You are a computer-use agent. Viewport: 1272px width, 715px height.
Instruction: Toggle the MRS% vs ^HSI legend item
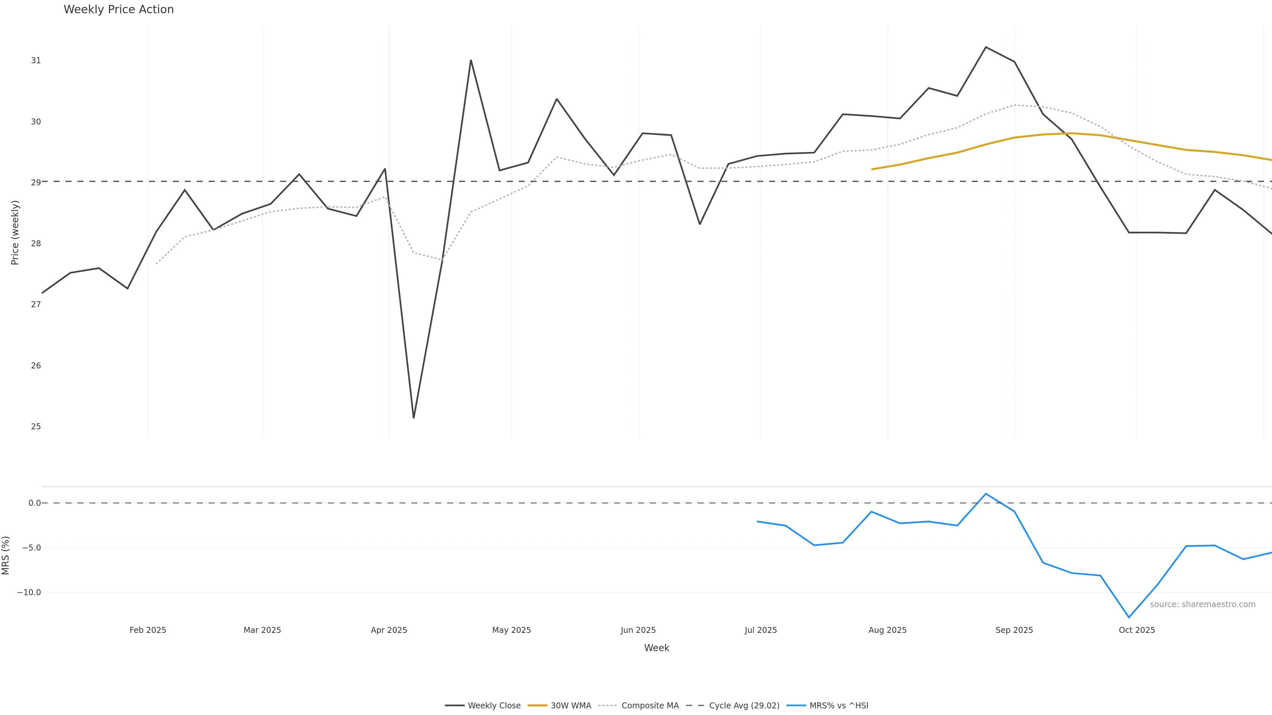[838, 706]
